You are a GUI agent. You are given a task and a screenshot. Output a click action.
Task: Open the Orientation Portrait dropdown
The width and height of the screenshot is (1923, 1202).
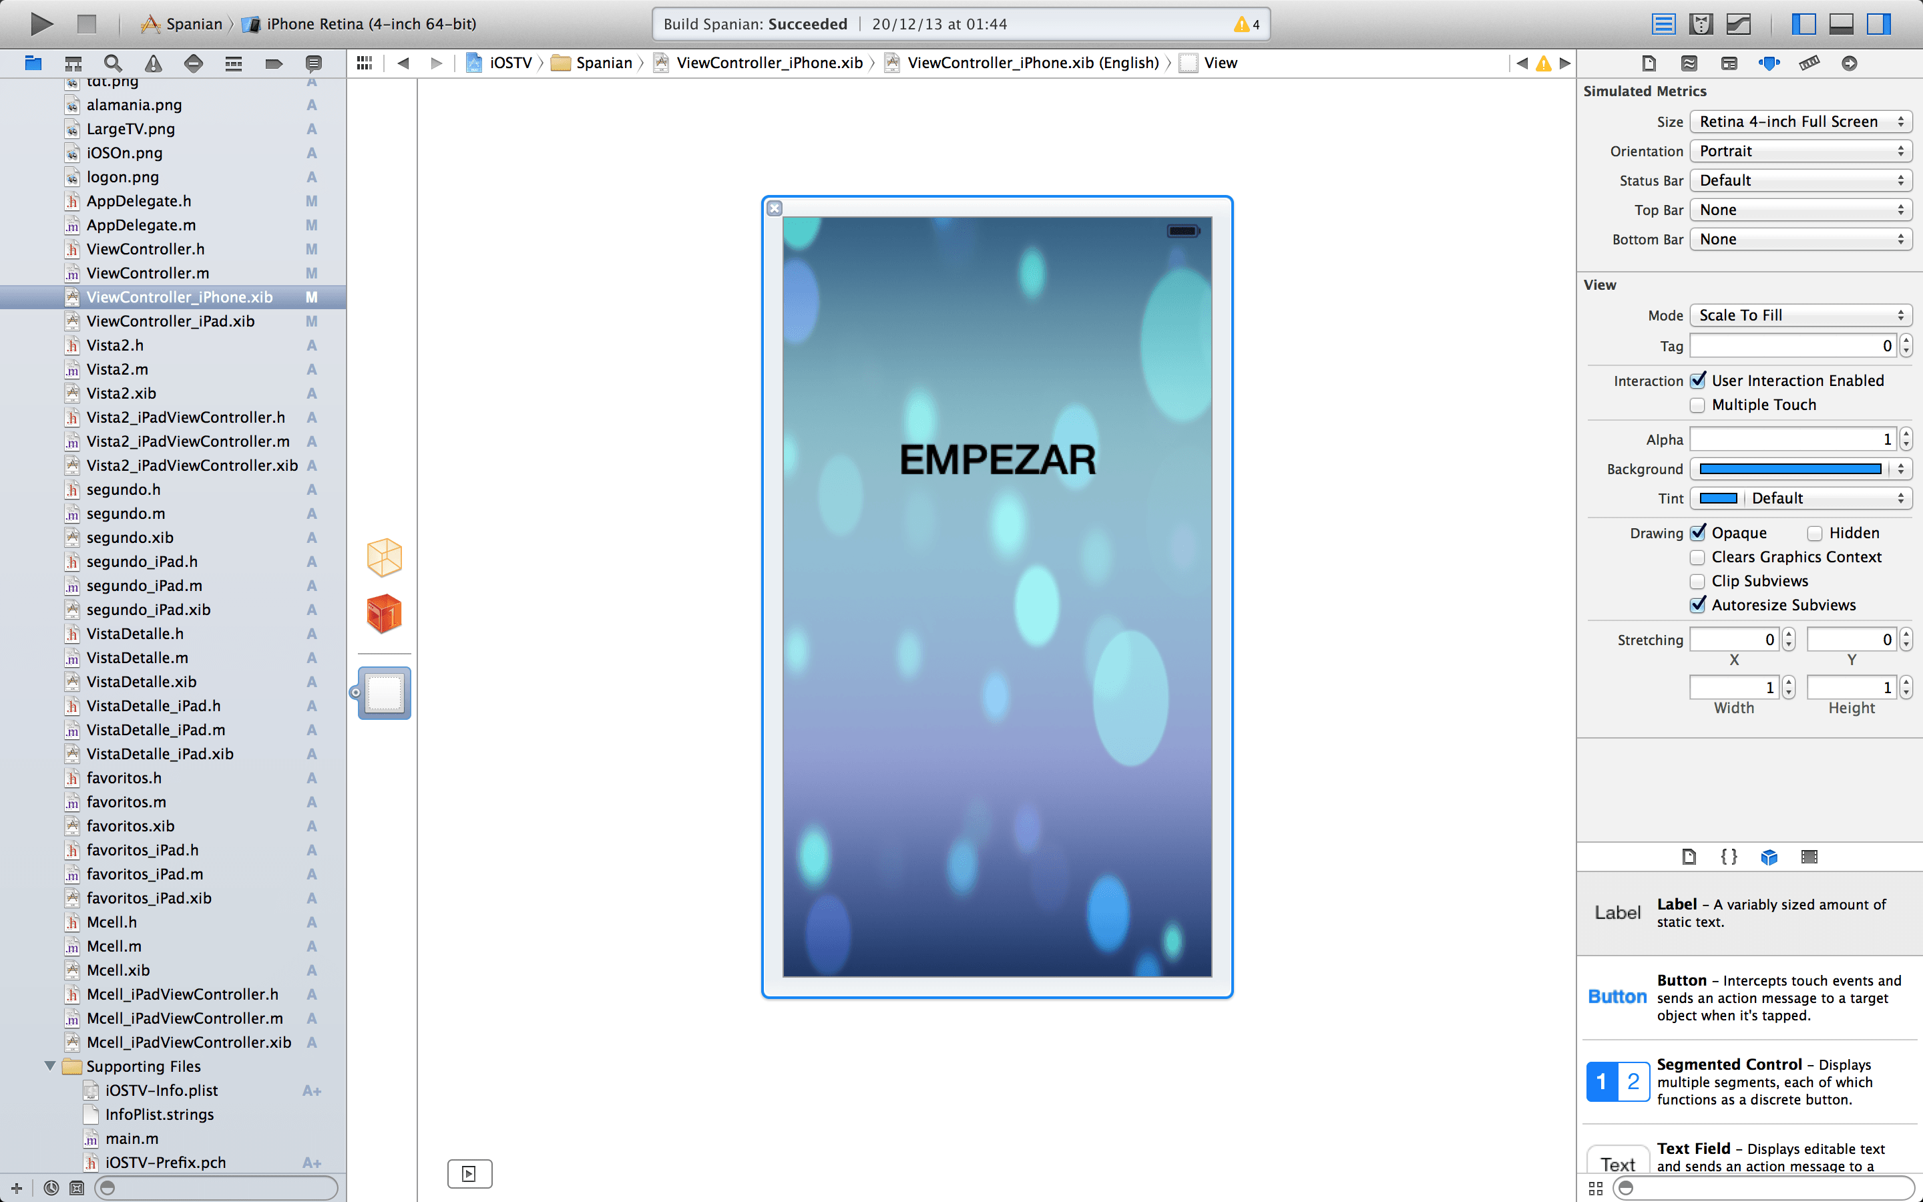tap(1800, 151)
